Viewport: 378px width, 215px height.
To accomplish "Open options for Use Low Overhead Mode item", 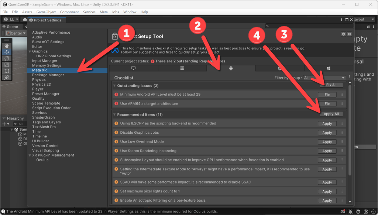I will point(342,141).
